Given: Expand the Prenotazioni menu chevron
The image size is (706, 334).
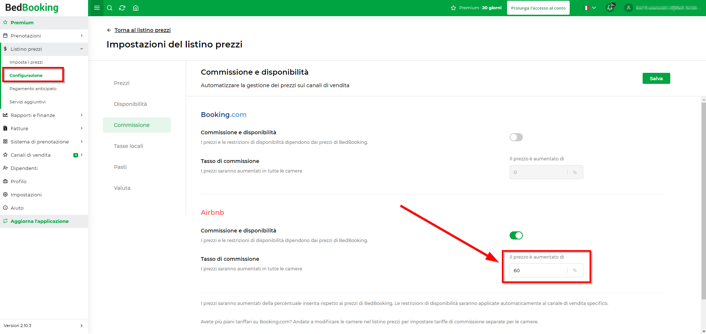Looking at the screenshot, I should (x=81, y=36).
